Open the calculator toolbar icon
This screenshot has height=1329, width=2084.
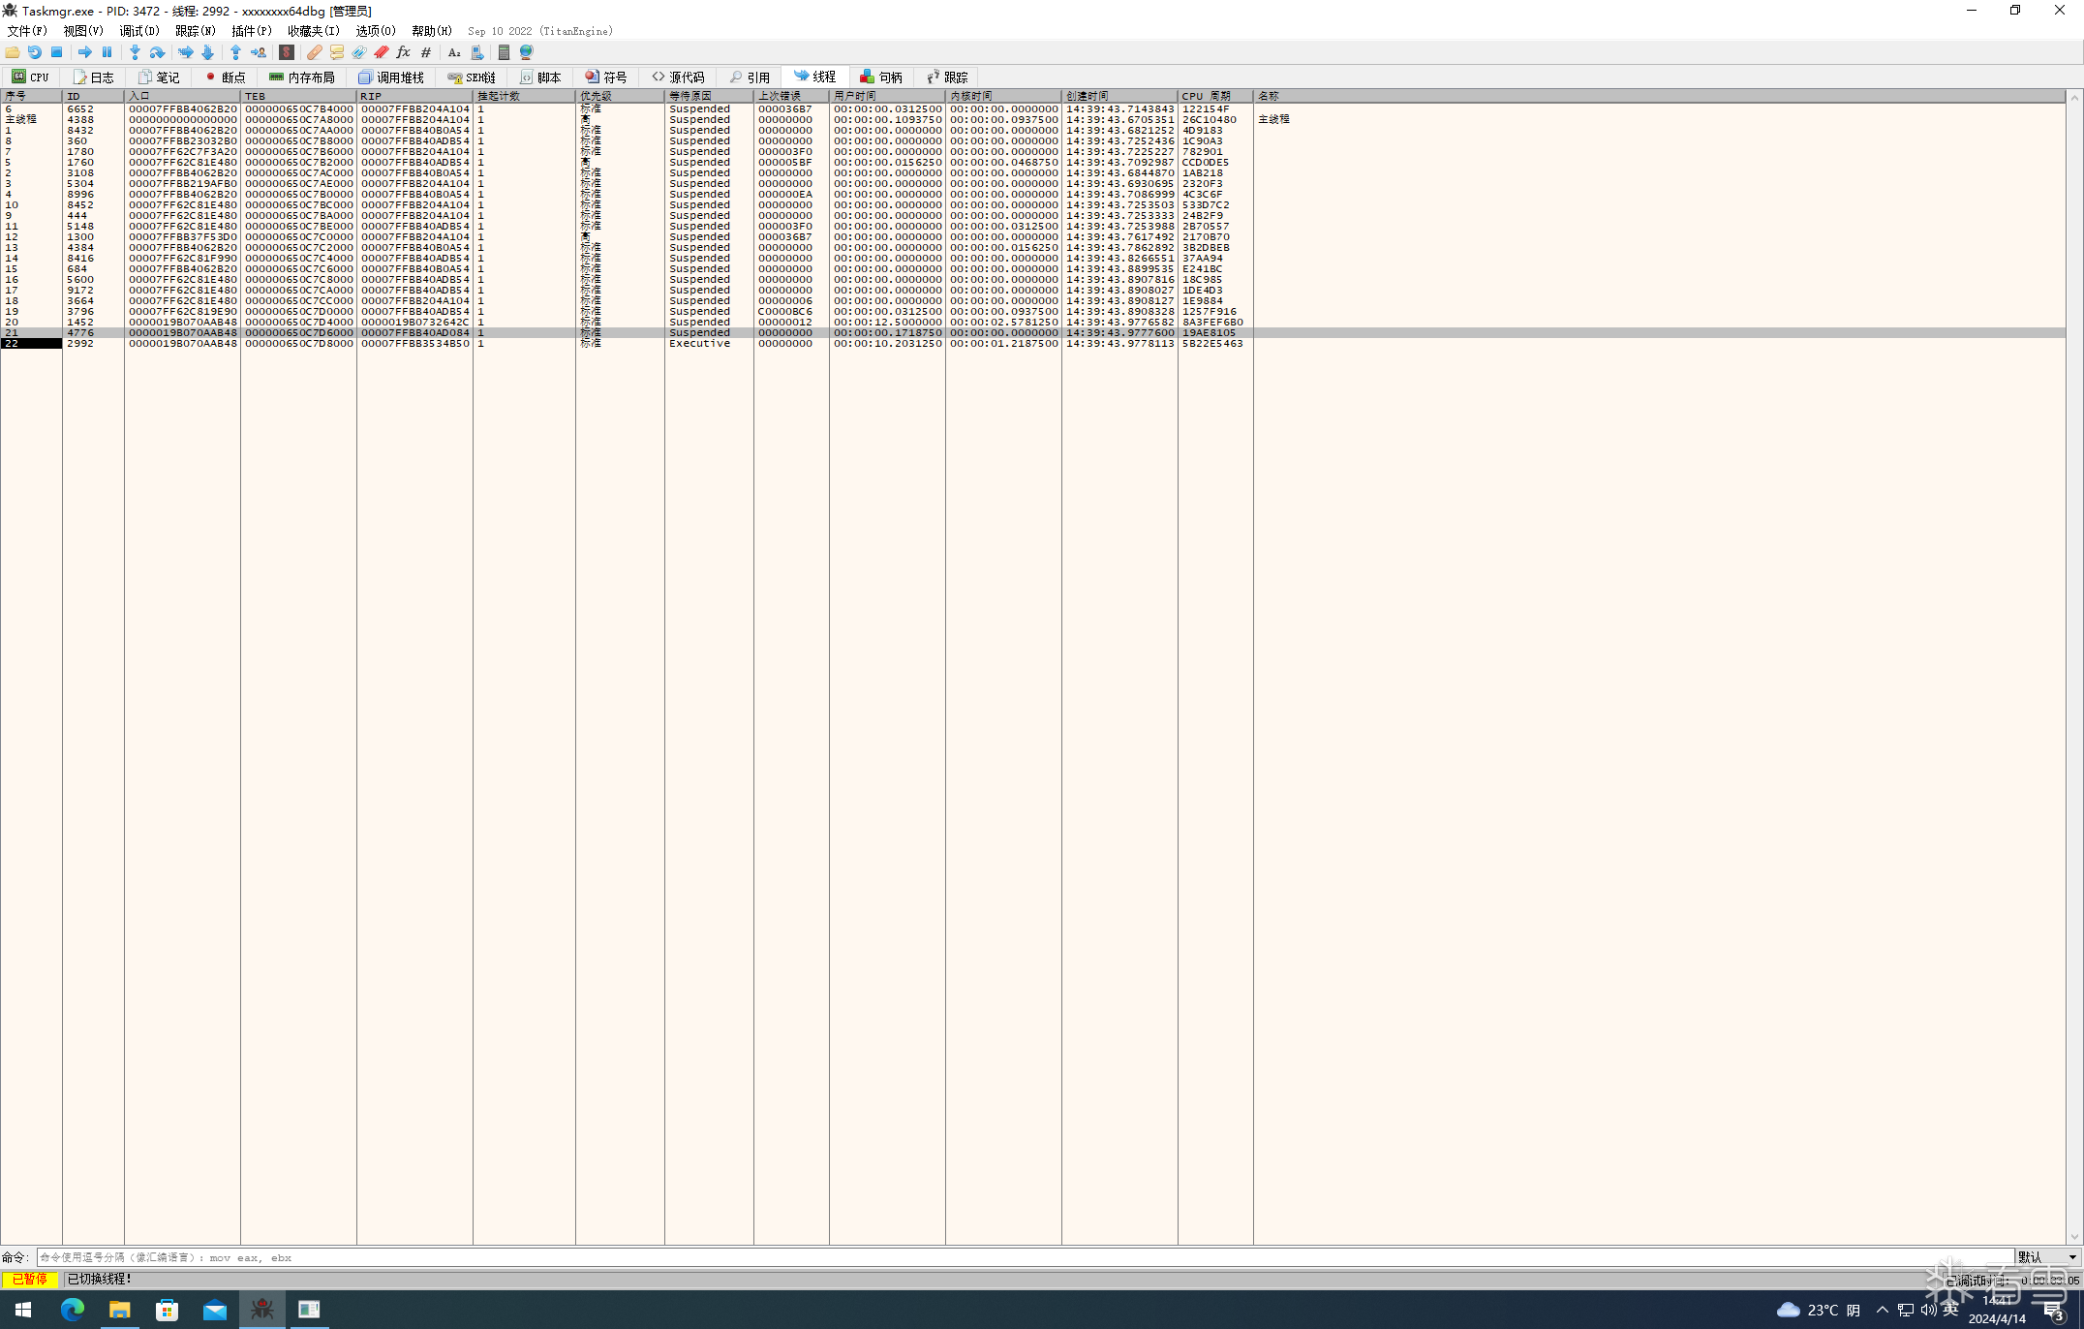coord(504,52)
